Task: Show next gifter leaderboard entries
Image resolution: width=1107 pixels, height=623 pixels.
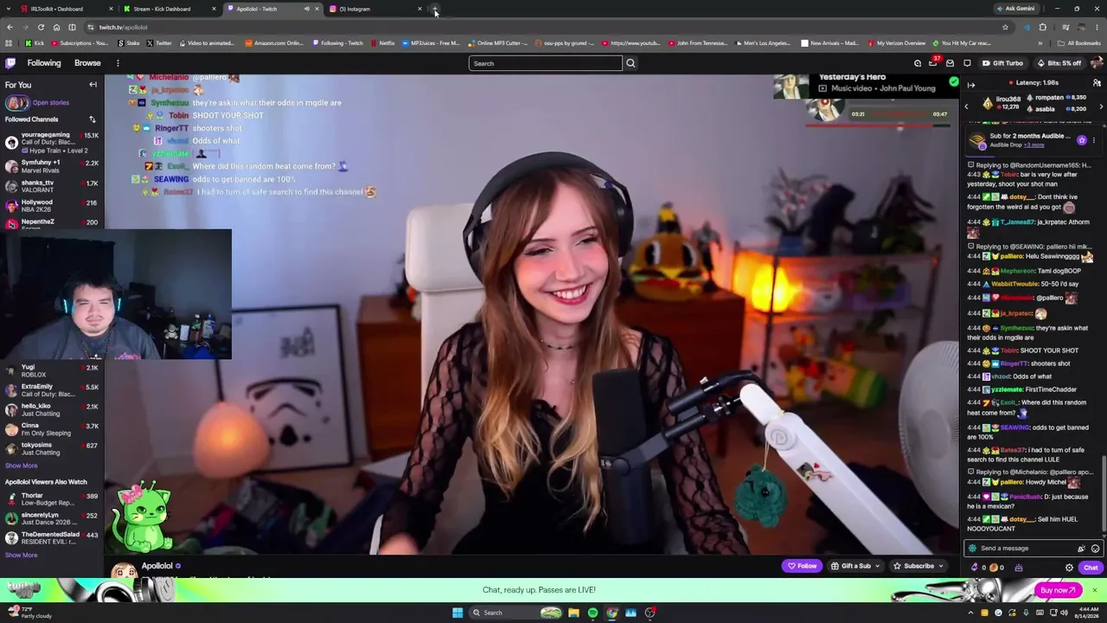Action: [x=1101, y=106]
